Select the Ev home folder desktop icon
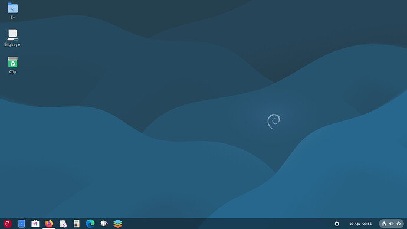 click(x=12, y=11)
